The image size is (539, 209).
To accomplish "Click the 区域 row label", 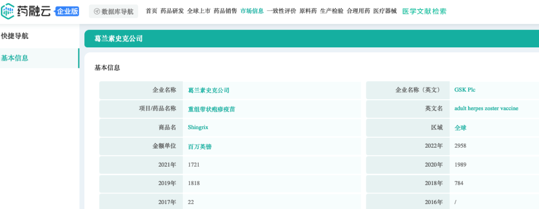I will point(437,127).
